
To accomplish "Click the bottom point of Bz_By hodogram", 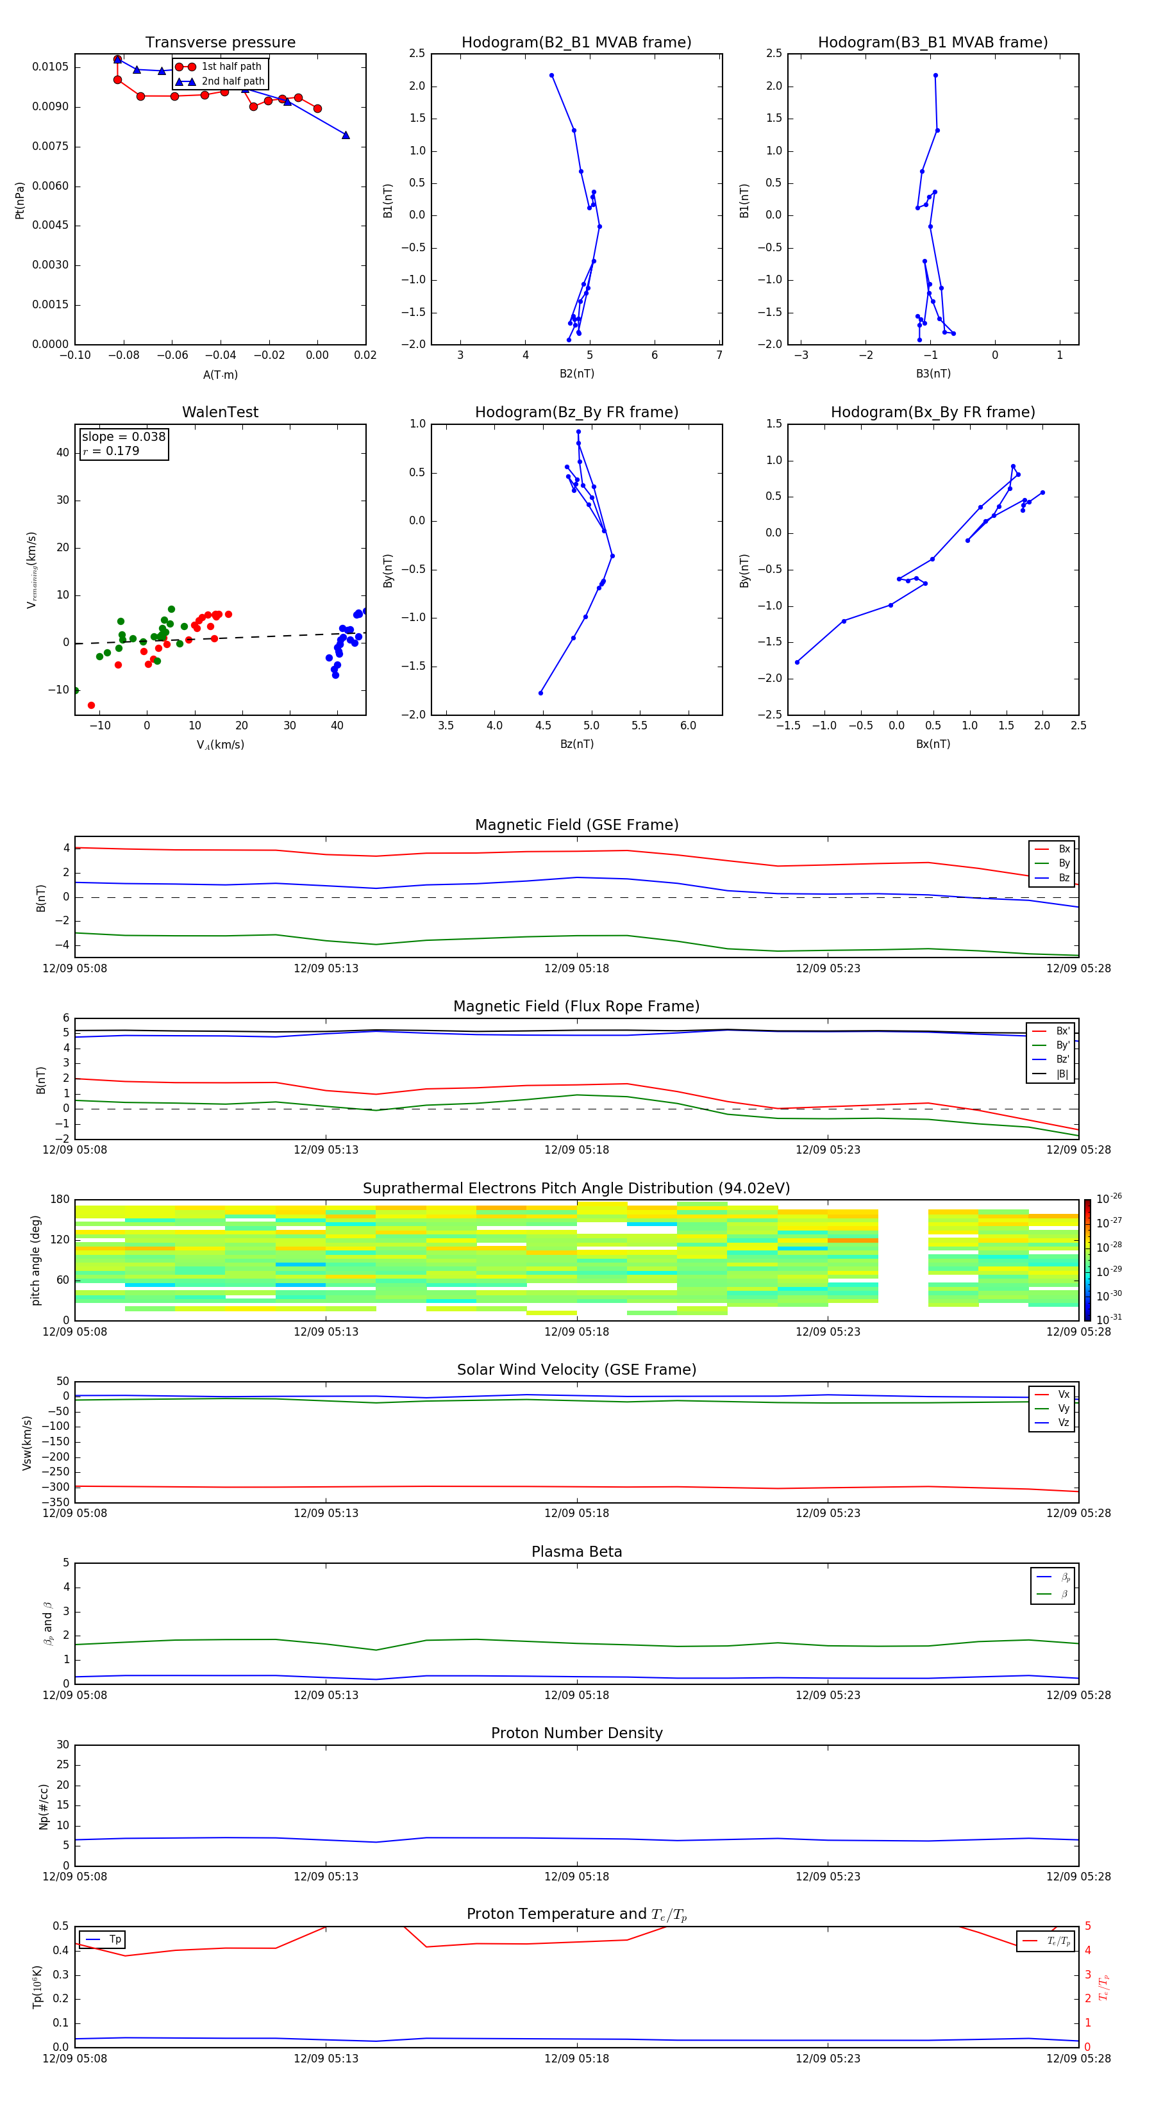I will 540,693.
